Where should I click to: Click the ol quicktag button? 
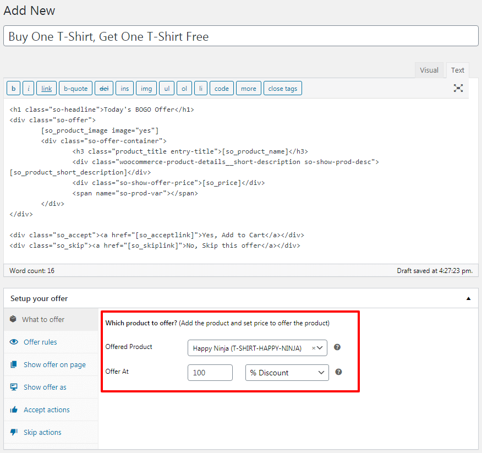184,88
